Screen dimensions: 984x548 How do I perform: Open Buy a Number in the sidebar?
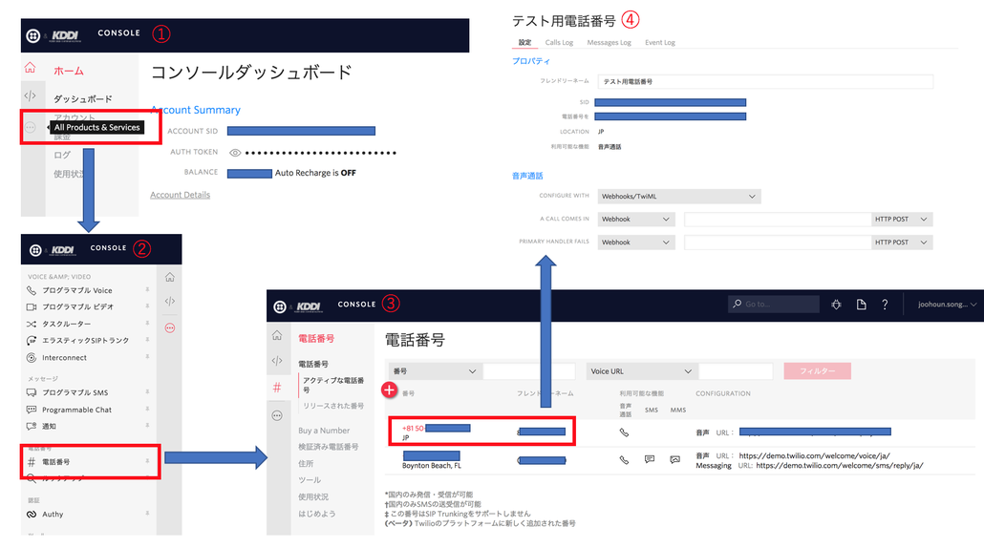click(324, 431)
